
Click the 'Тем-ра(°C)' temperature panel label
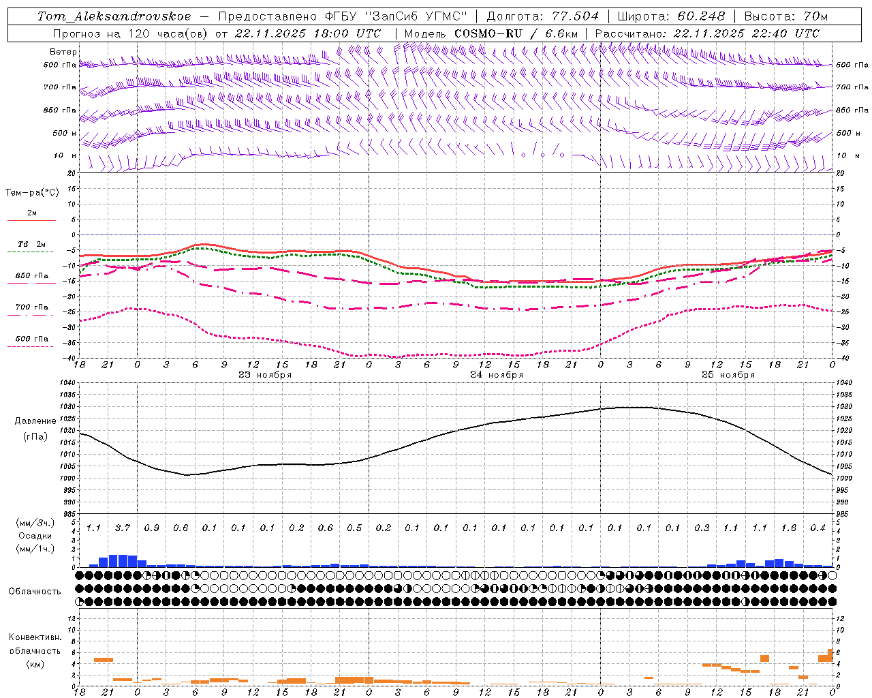pos(32,193)
